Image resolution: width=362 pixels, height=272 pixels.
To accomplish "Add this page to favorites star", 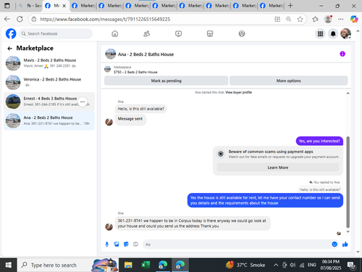I will (300, 19).
